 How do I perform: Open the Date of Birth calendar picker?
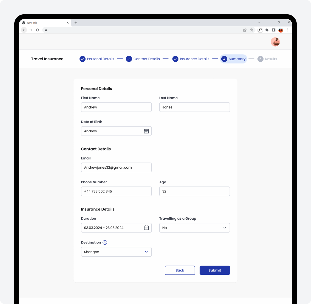point(146,131)
